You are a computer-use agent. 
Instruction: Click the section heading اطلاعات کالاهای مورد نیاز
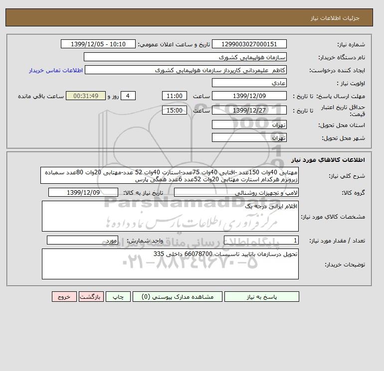328,160
